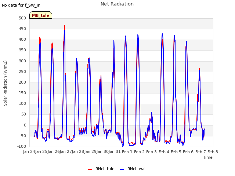Click the 'No data for f_SW_in' message
The height and width of the screenshot is (176, 235).
21,5
